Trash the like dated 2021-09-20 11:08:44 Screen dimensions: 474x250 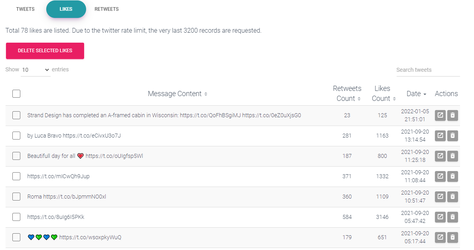coord(452,176)
